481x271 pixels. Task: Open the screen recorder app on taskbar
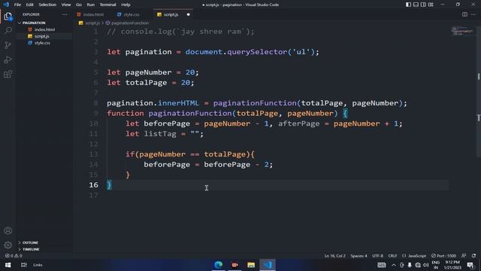pyautogui.click(x=235, y=265)
